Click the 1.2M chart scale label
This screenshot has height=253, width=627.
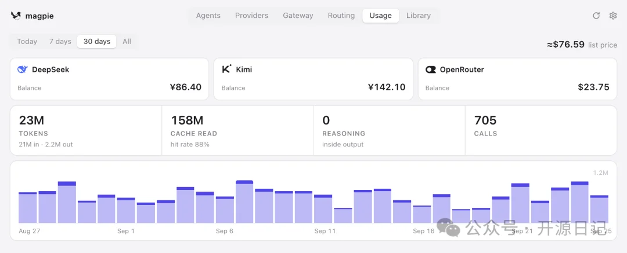coord(601,173)
